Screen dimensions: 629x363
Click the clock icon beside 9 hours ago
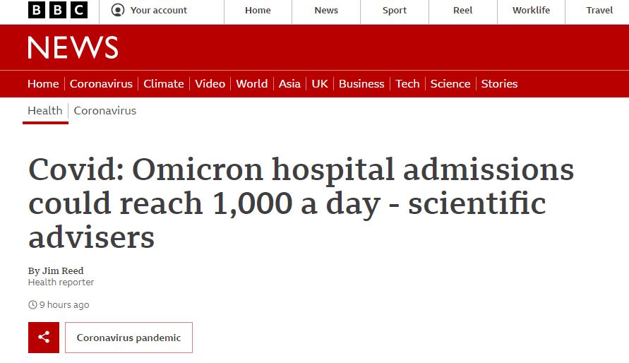[x=32, y=305]
